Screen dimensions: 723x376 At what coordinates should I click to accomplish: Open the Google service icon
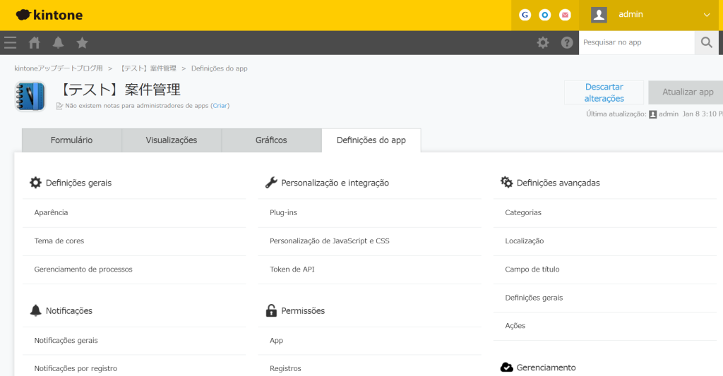[x=525, y=15]
